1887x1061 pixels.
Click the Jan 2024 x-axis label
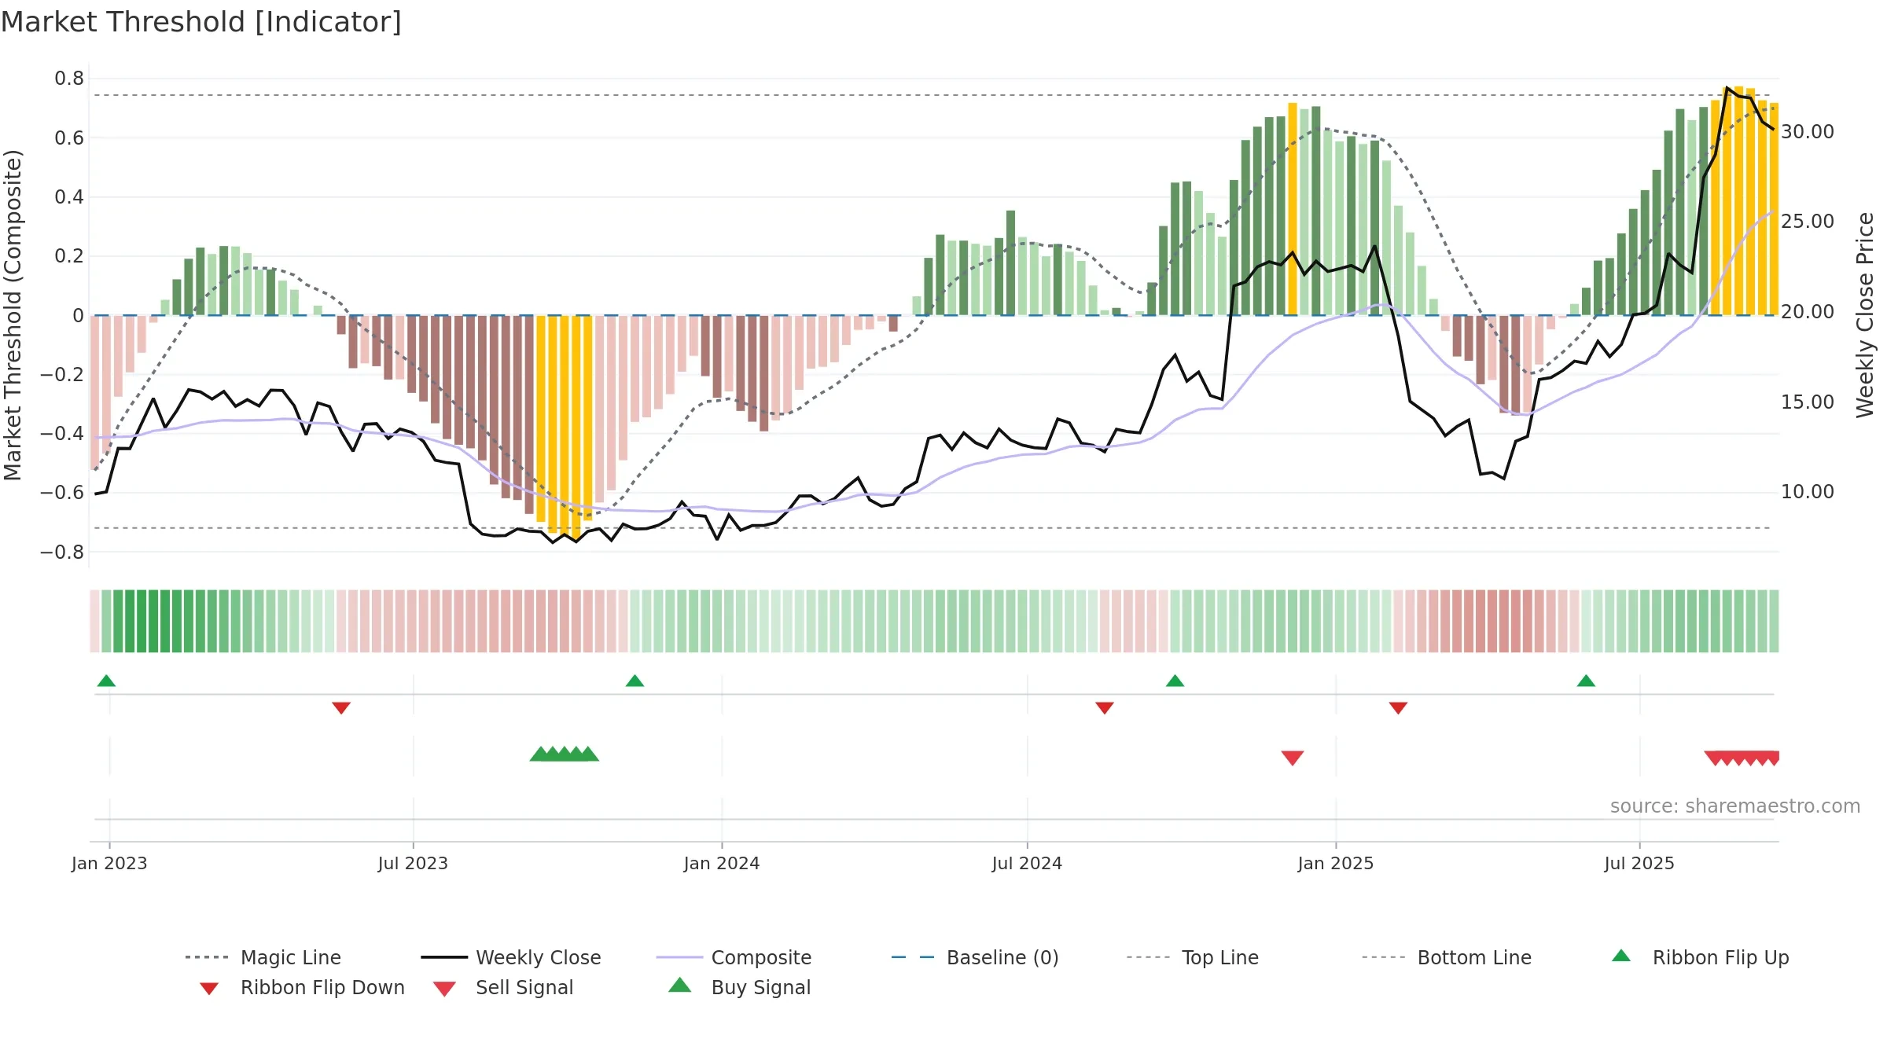722,863
